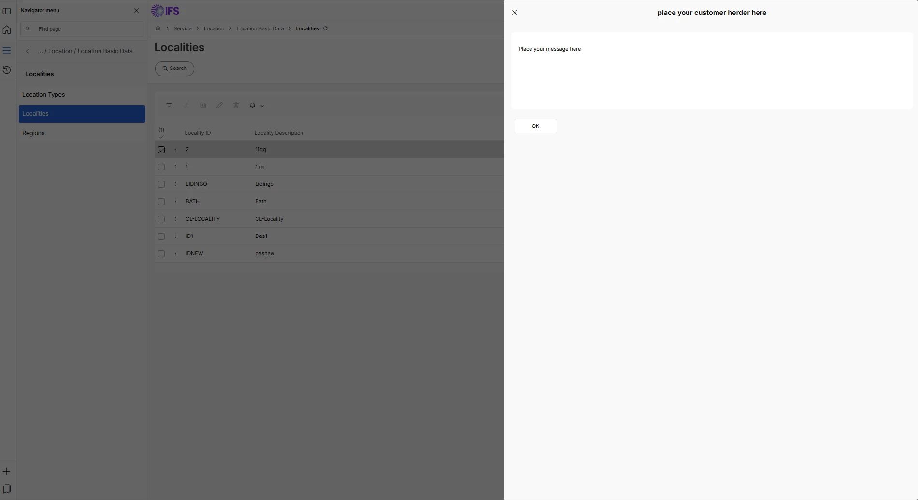Click the 'Des1' description cell
The width and height of the screenshot is (918, 500).
click(x=261, y=236)
